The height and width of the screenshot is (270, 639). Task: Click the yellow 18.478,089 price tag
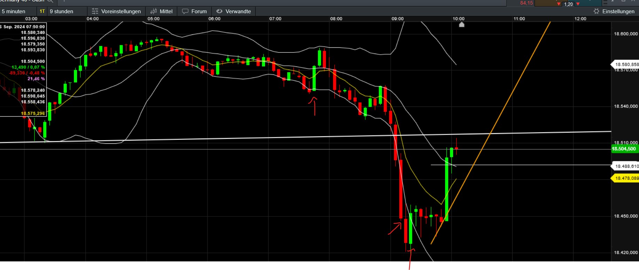tap(625, 178)
